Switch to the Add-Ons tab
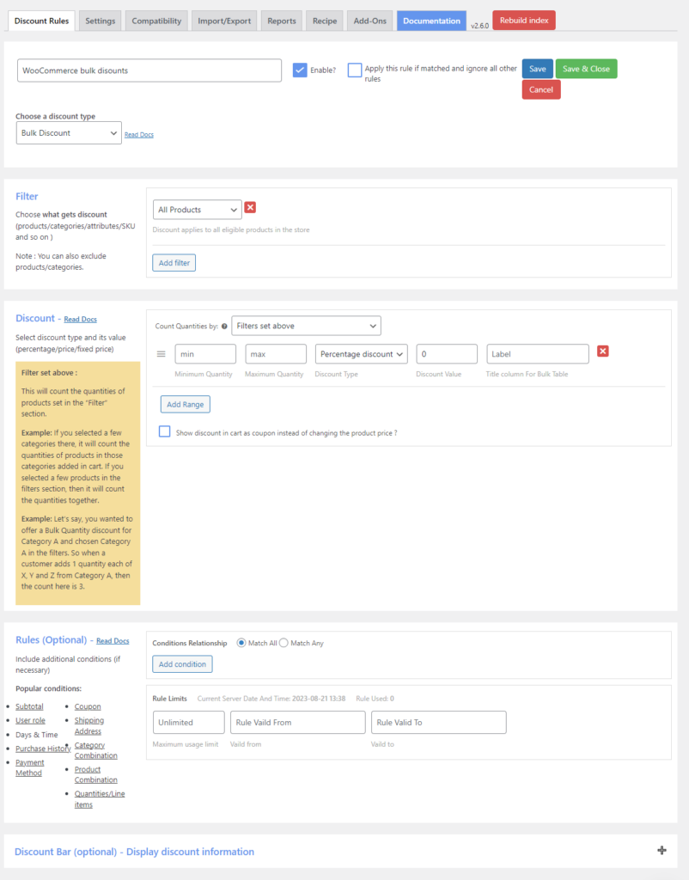 coord(369,21)
